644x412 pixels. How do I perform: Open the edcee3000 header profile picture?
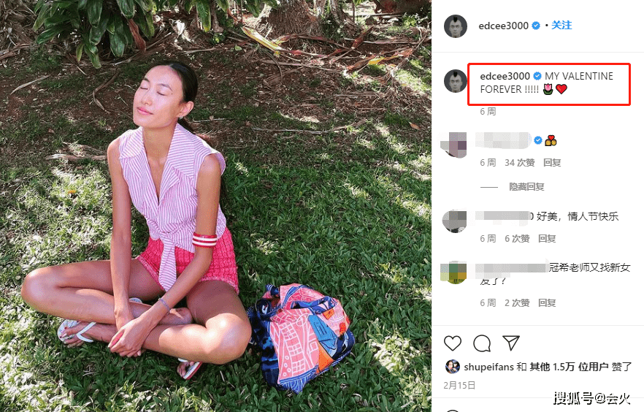pyautogui.click(x=456, y=26)
